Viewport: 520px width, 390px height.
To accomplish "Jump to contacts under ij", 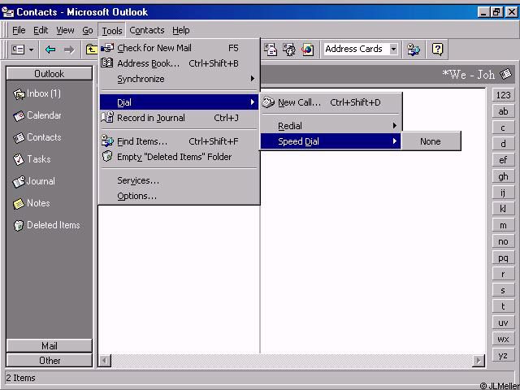I will [x=503, y=193].
